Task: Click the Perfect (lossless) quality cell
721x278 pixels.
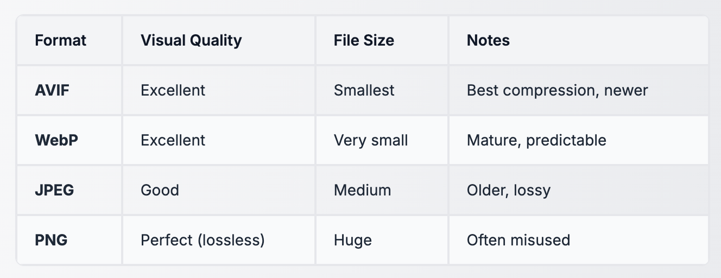Action: (x=203, y=240)
